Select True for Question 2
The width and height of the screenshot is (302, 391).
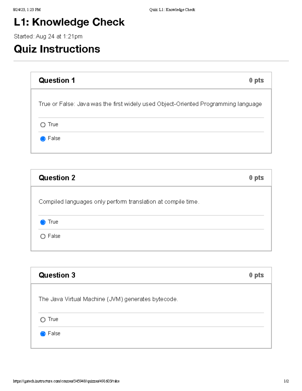point(43,222)
